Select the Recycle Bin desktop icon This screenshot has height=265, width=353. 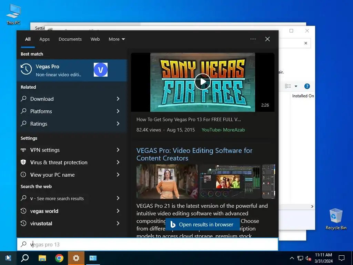pyautogui.click(x=336, y=219)
